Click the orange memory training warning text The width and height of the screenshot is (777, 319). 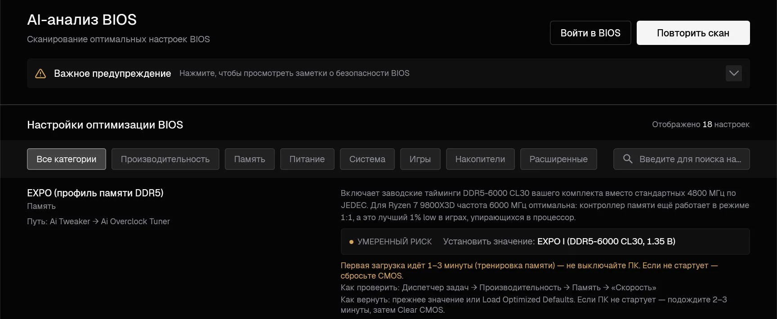pyautogui.click(x=529, y=270)
